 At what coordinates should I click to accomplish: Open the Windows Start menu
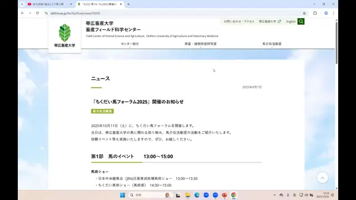pyautogui.click(x=122, y=195)
